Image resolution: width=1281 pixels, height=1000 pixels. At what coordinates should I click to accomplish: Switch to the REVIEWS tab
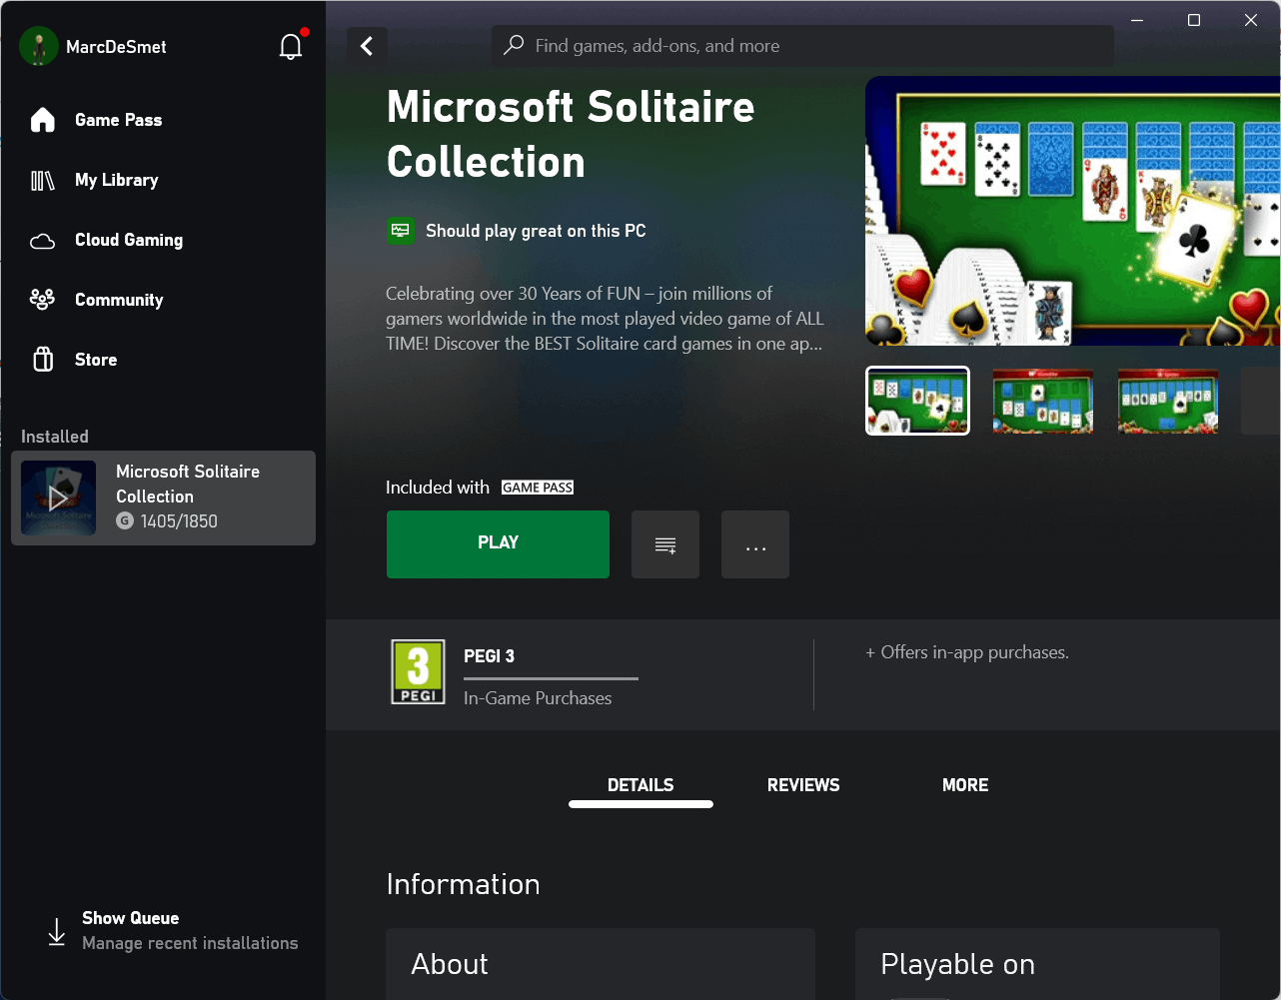pos(803,785)
